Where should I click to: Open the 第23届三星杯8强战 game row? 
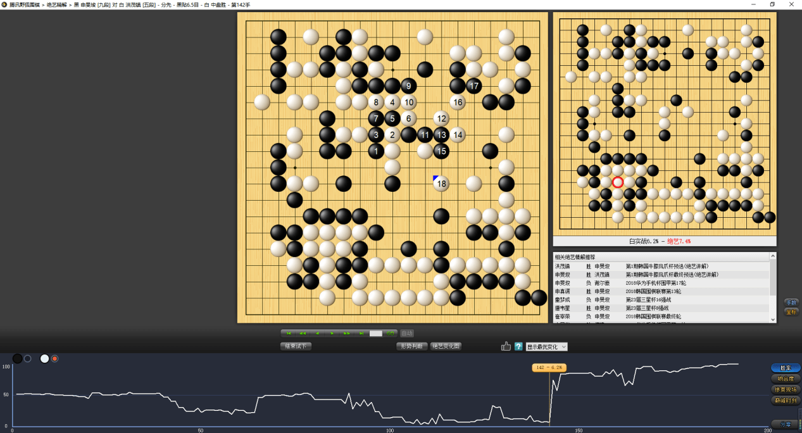tap(661, 308)
